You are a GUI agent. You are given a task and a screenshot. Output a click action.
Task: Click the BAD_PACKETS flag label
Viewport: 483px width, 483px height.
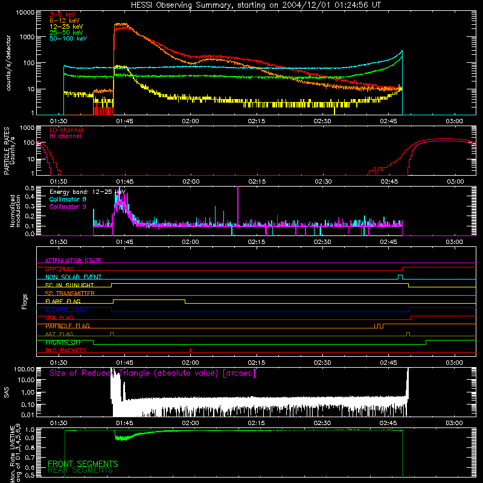[x=65, y=350]
